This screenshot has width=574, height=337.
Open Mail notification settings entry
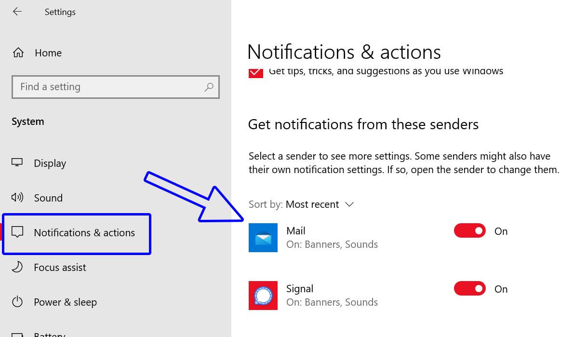[x=333, y=237]
